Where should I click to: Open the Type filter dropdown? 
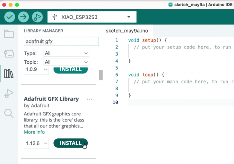[66, 53]
